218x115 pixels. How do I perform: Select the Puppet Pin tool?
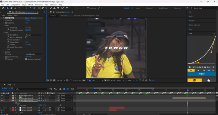coord(67,8)
